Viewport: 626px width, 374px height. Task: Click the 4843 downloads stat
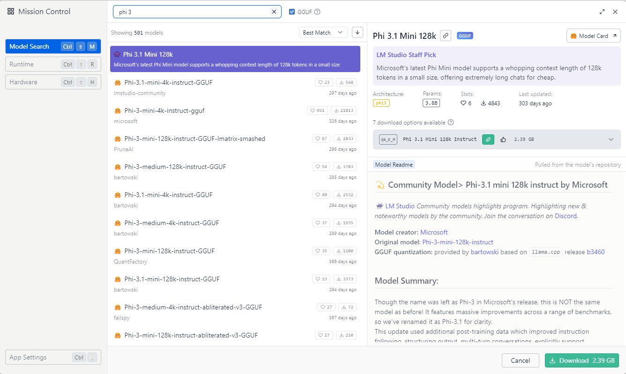pos(491,103)
